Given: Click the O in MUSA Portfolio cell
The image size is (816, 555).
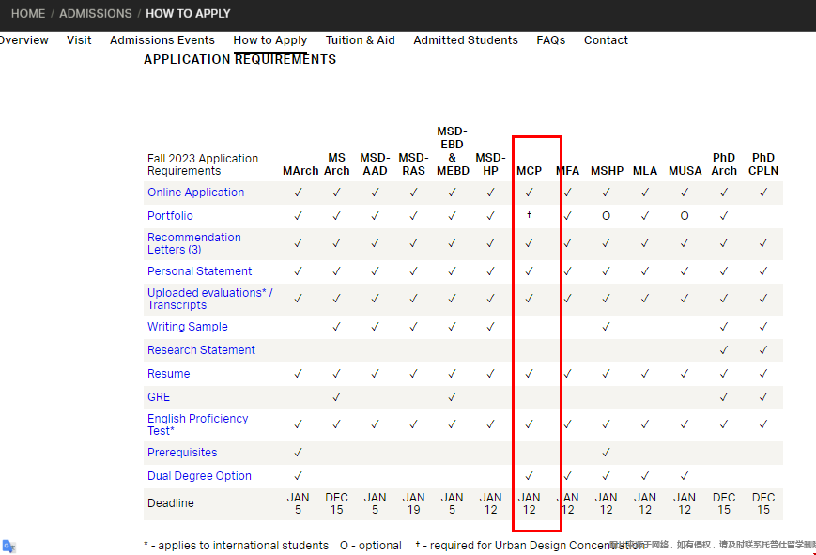Looking at the screenshot, I should (685, 216).
